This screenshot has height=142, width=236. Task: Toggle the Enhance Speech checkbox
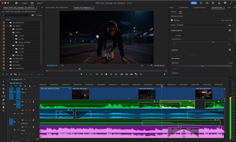(x=230, y=31)
